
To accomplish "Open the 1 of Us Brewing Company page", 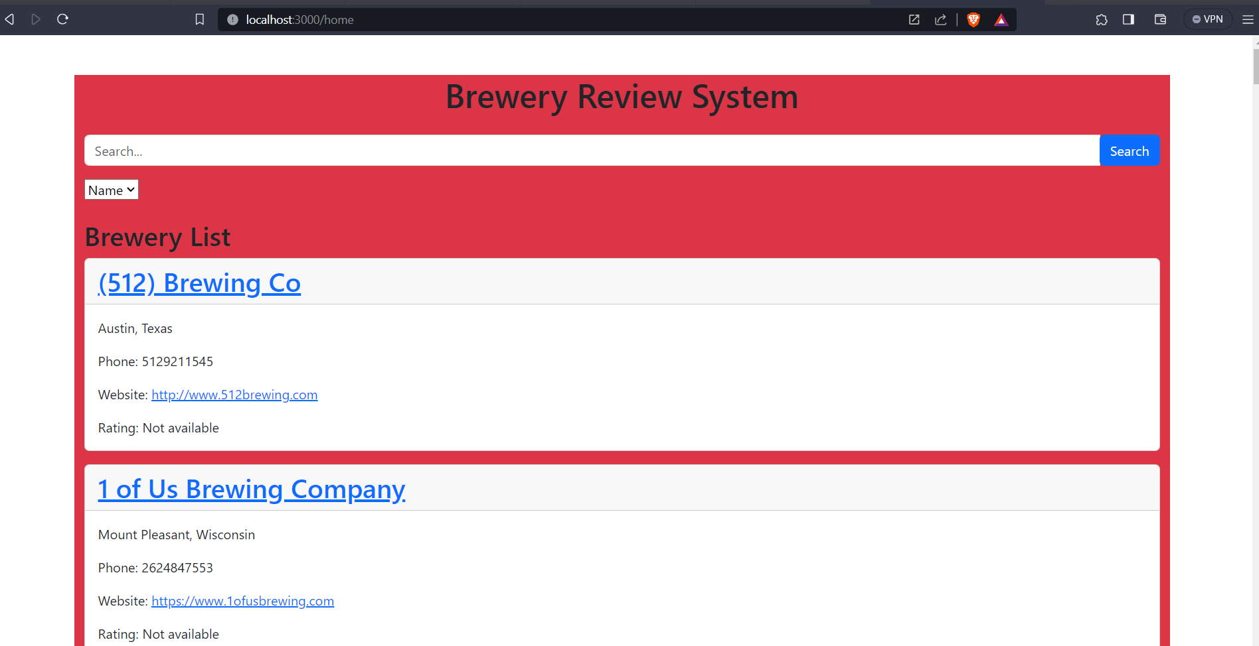I will [x=251, y=489].
